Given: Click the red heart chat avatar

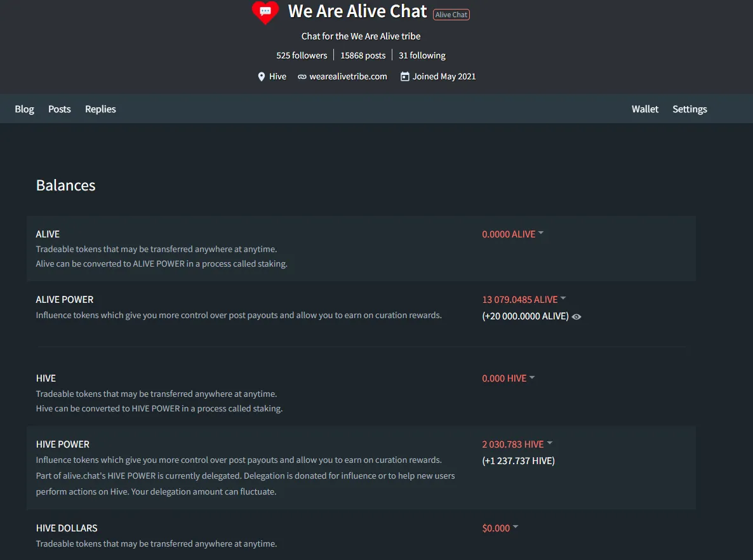Looking at the screenshot, I should [x=265, y=12].
